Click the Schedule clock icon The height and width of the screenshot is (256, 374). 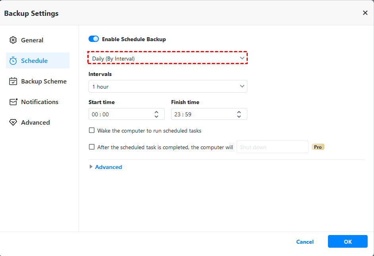13,61
